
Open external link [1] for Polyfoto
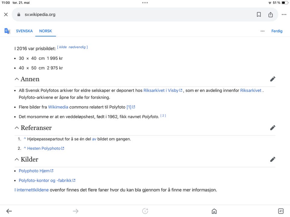click(x=131, y=107)
